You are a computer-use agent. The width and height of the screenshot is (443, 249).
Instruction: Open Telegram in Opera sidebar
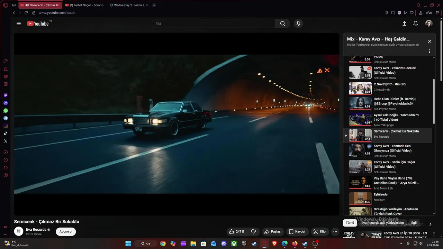(6, 118)
